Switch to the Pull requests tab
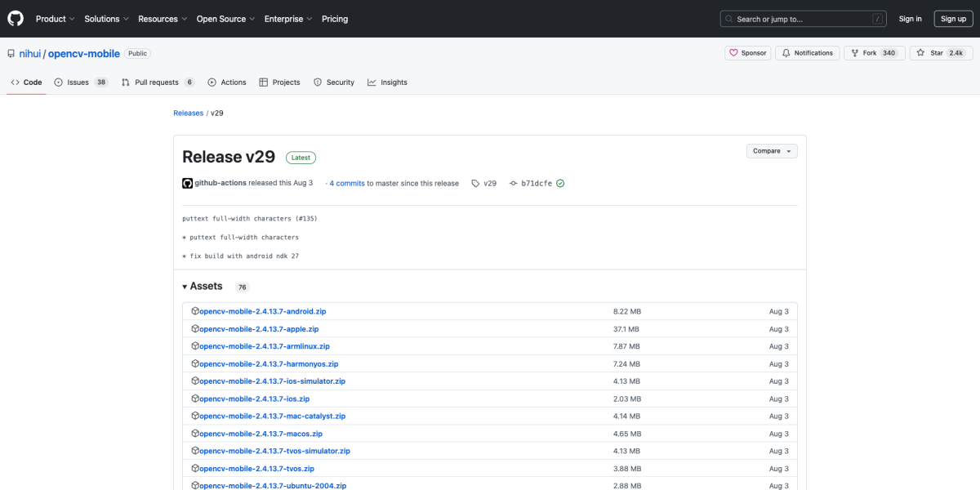The height and width of the screenshot is (490, 980). tap(156, 82)
